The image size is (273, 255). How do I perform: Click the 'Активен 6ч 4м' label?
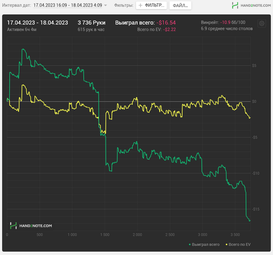(22, 30)
